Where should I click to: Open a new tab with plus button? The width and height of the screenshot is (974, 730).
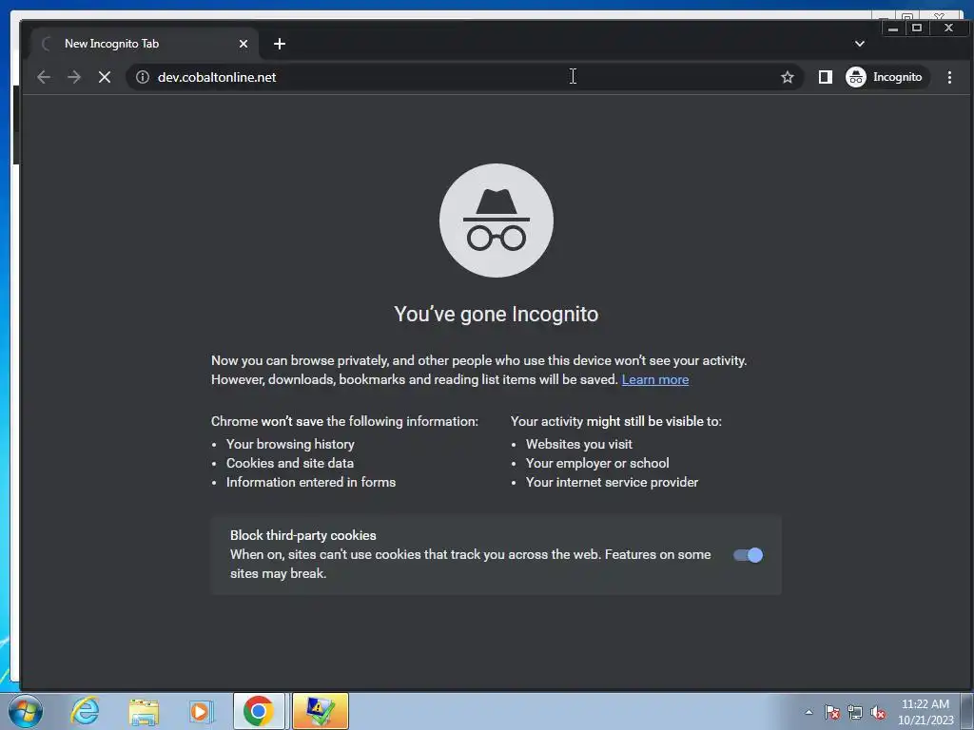pyautogui.click(x=280, y=44)
